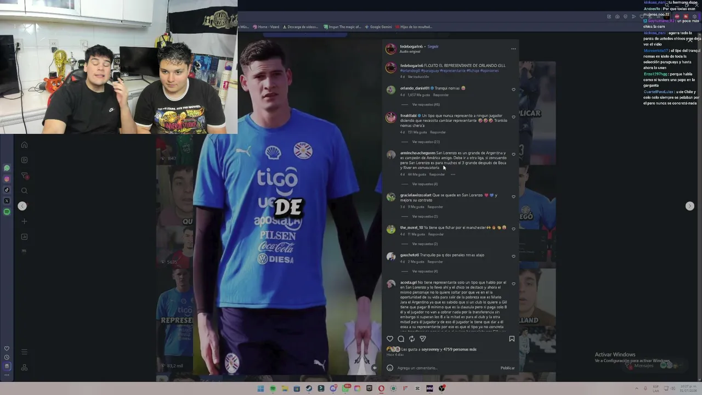Open WhatsApp in the browser sidebar
Screen dimensions: 702x395
7,168
